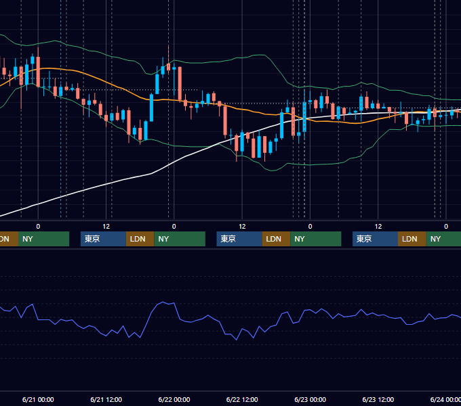Select hour label 0 above 6/23 00:00
This screenshot has width=461, height=406.
click(310, 227)
